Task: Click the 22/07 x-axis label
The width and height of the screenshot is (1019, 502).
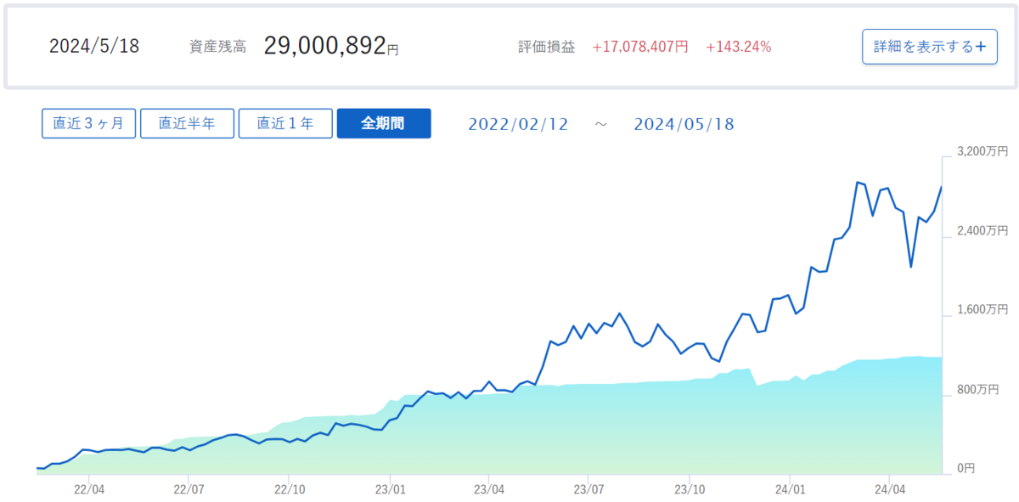Action: (x=189, y=489)
